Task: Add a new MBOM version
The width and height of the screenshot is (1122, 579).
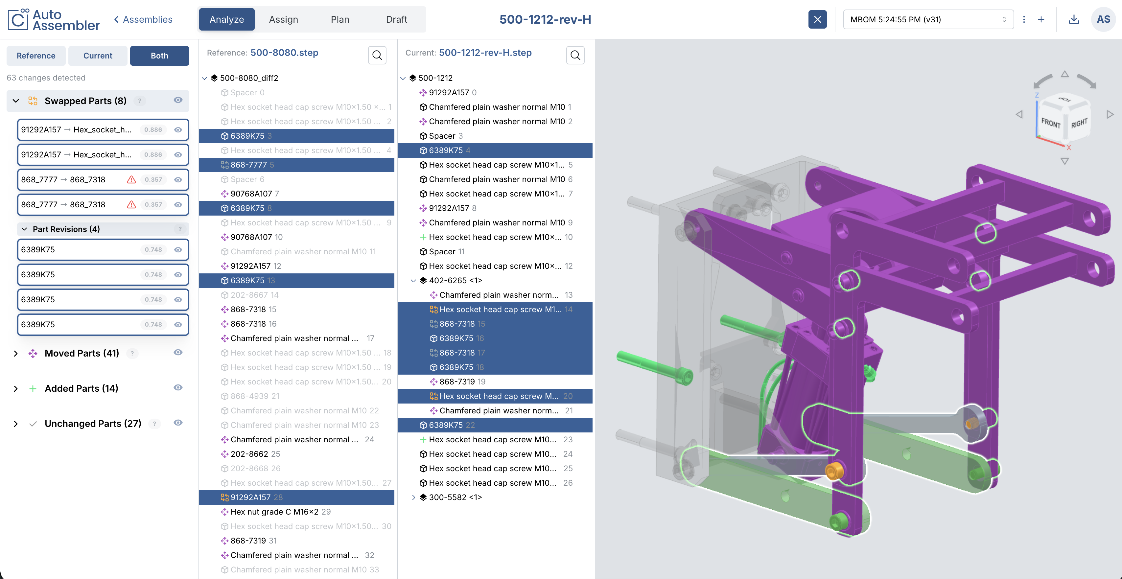Action: pos(1041,20)
